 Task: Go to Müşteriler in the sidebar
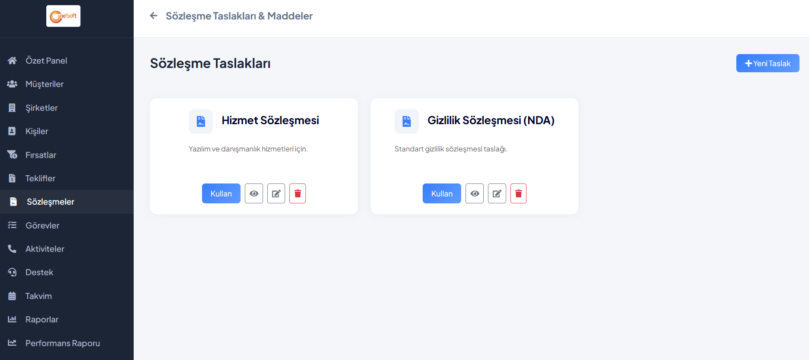(x=44, y=84)
